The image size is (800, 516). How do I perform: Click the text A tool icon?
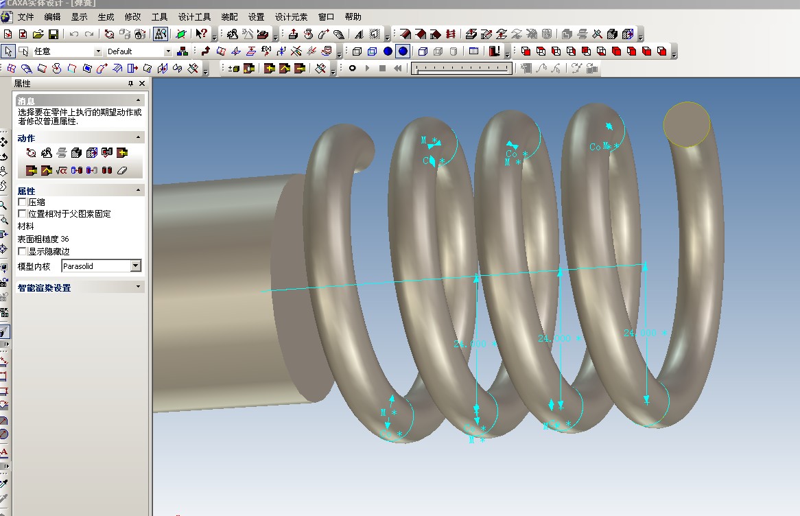click(x=359, y=34)
